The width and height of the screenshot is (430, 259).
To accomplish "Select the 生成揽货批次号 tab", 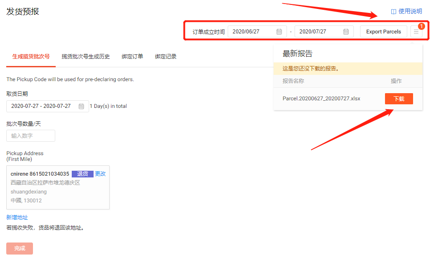I will tap(31, 57).
